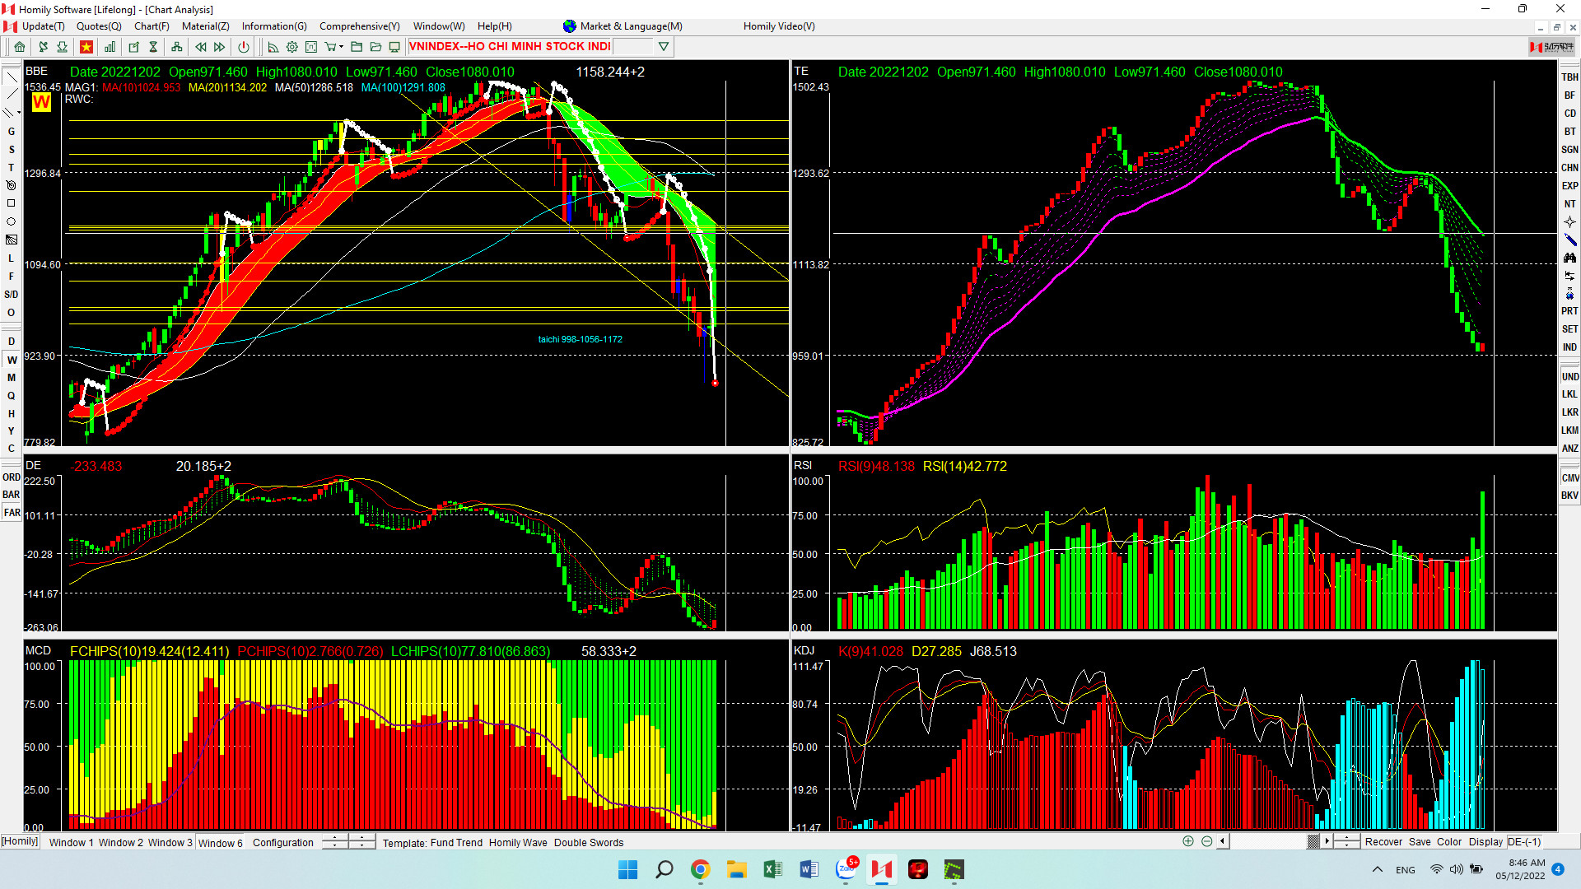Image resolution: width=1581 pixels, height=889 pixels.
Task: Click the Home icon in toolbar
Action: pos(20,47)
